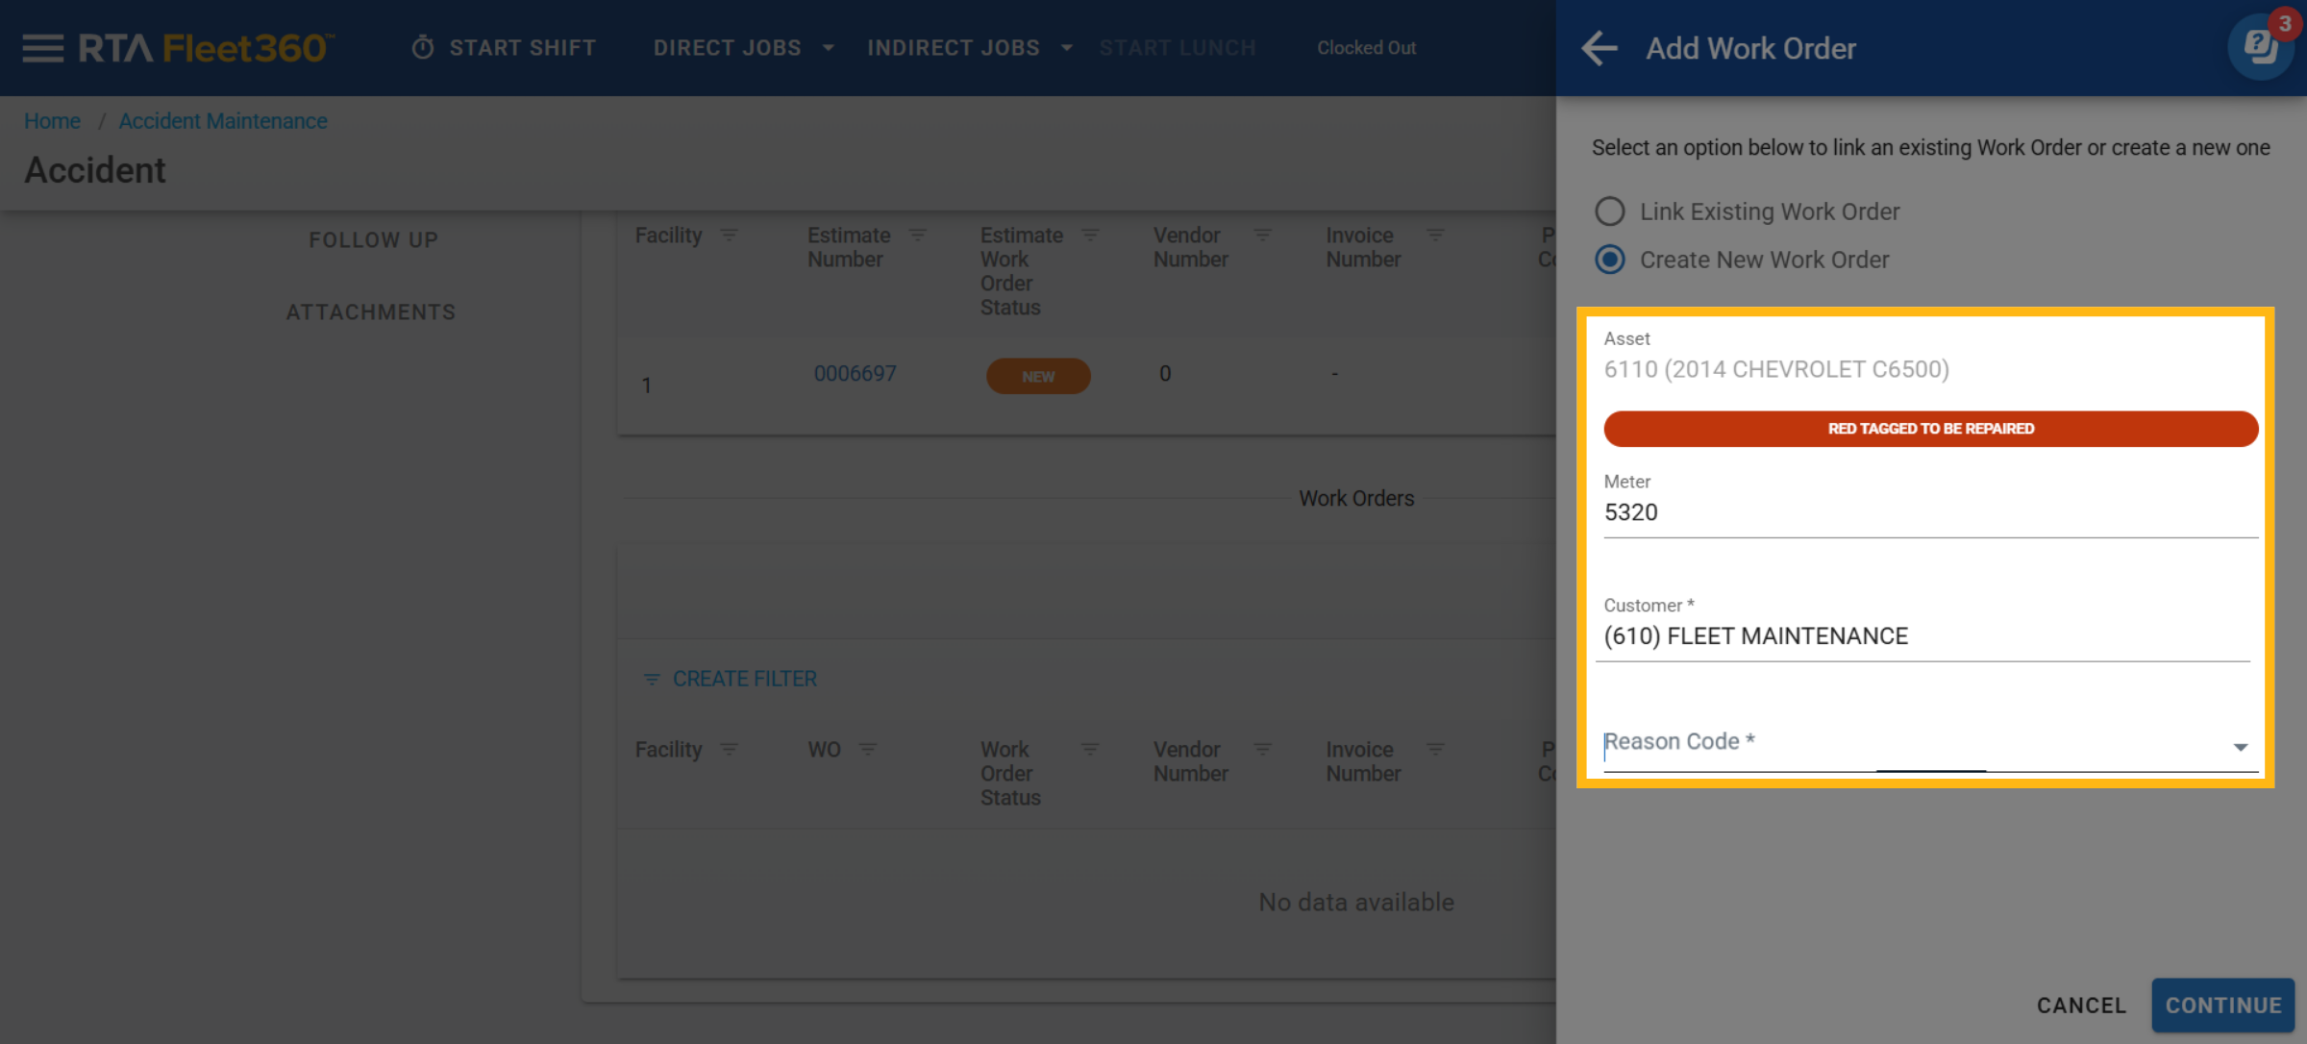The height and width of the screenshot is (1044, 2307).
Task: Click filter icon on first Vendor Number column
Action: (x=1263, y=236)
